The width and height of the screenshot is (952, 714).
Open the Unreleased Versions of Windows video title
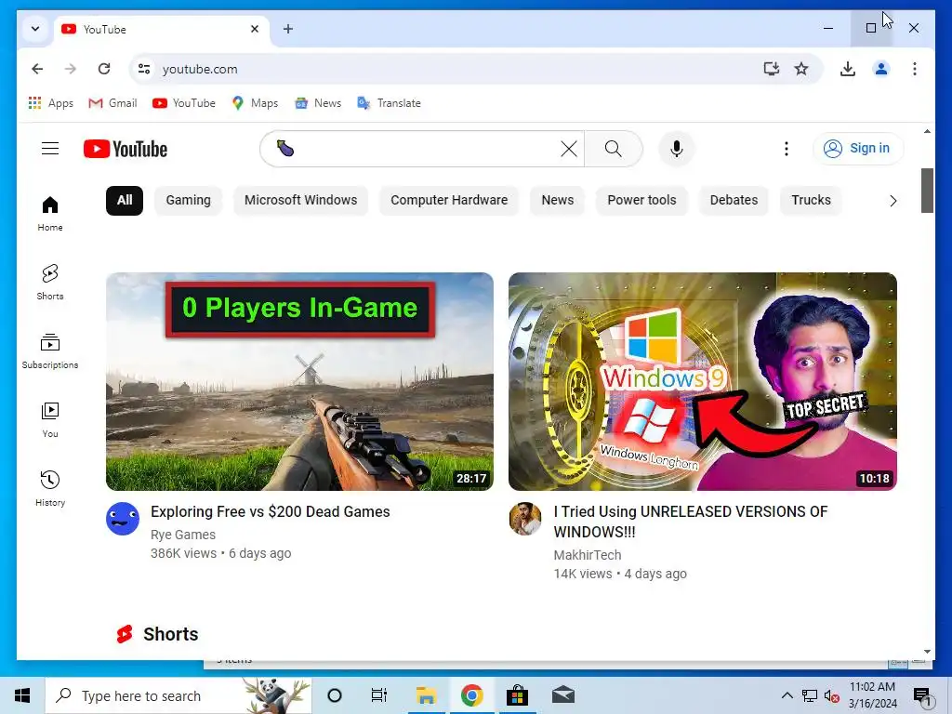pos(691,522)
